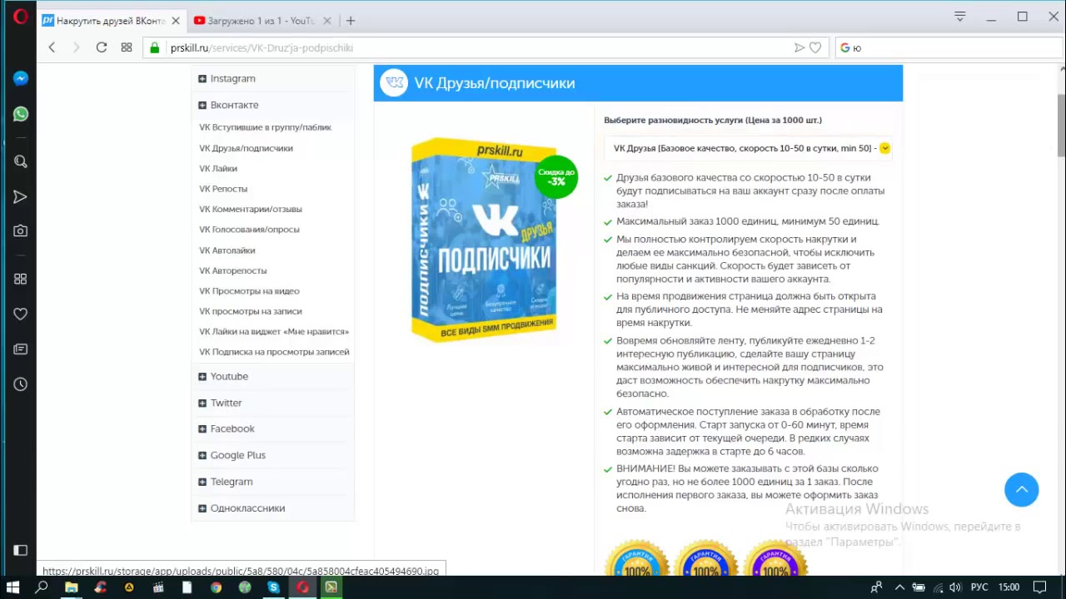Open Chrome from the taskbar

click(216, 587)
